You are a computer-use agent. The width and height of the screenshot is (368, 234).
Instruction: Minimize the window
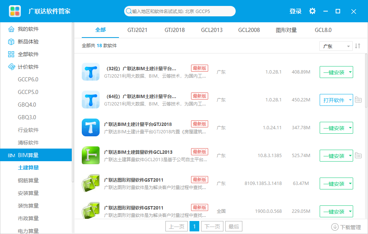coord(326,11)
